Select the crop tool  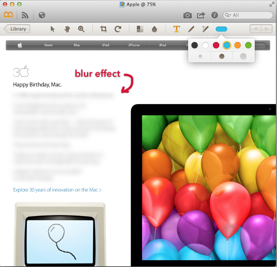tap(104, 29)
